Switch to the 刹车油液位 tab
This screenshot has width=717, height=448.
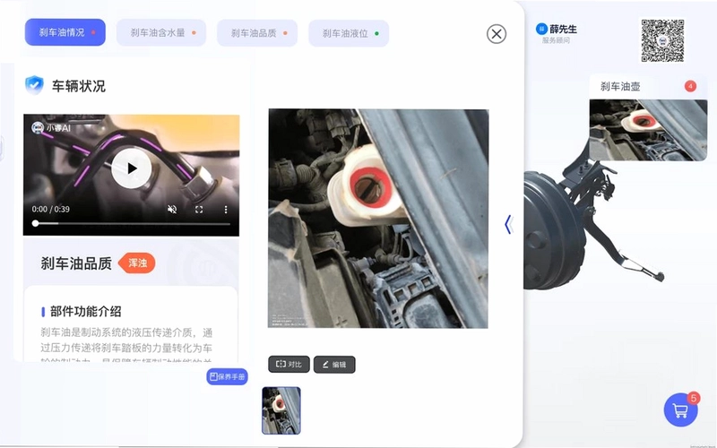click(x=349, y=33)
